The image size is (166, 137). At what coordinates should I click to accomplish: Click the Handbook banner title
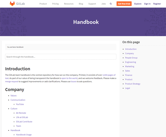point(86,22)
